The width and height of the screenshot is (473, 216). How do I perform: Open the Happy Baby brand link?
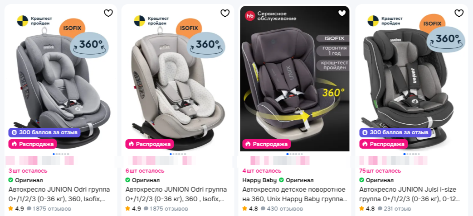point(259,180)
